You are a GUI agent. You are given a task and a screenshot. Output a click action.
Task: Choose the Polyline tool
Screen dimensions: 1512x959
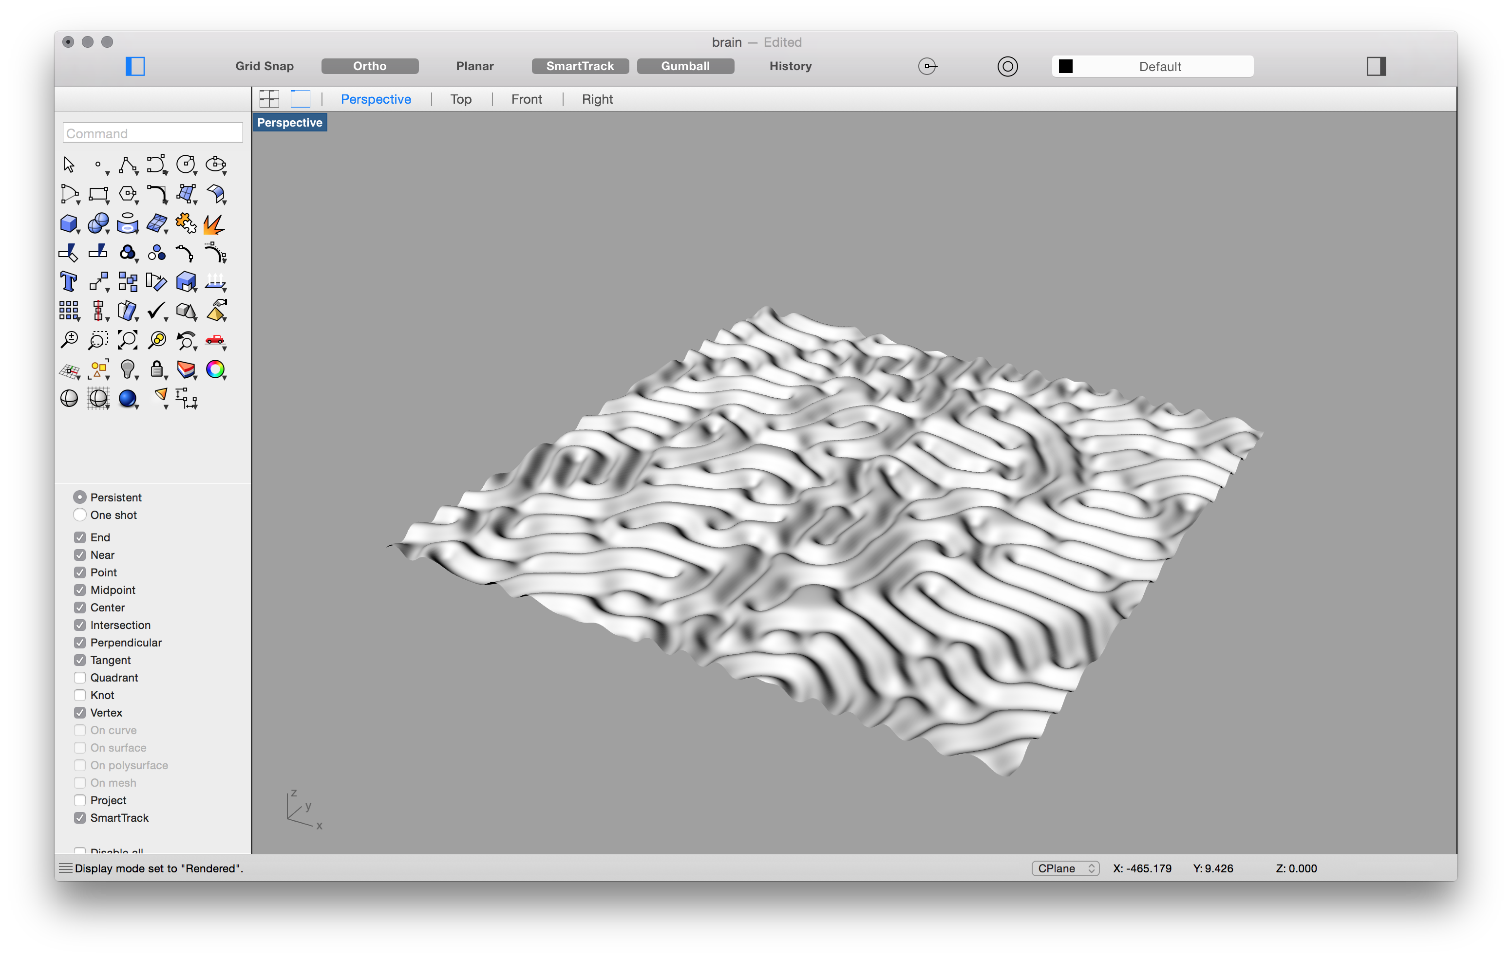click(128, 165)
